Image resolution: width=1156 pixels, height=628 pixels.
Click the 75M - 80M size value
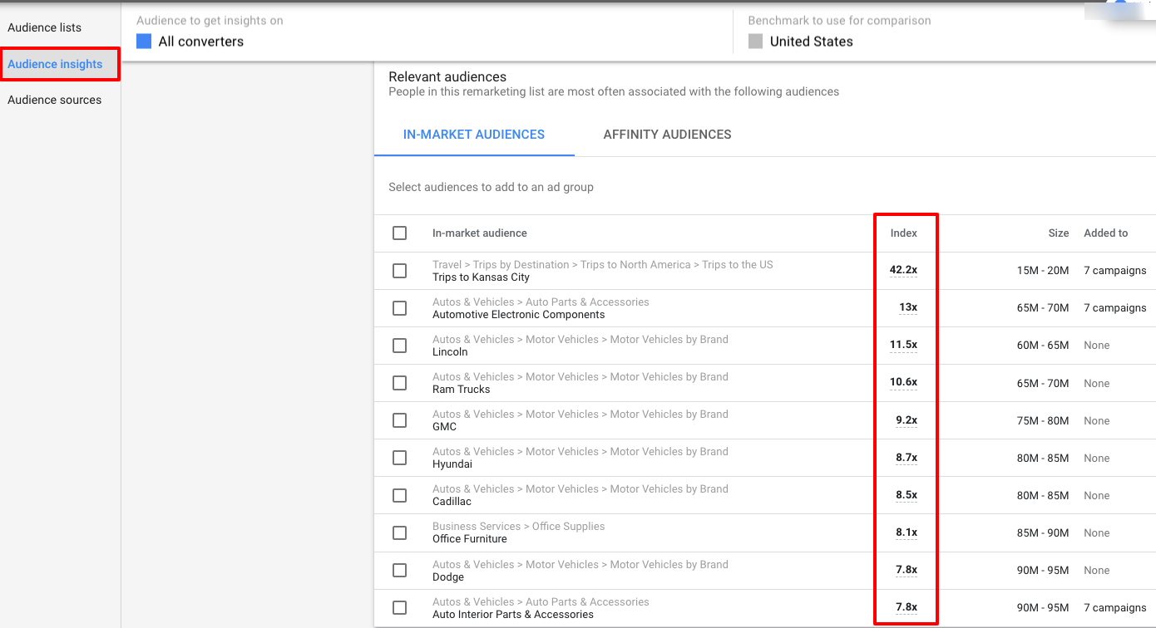pos(1043,421)
